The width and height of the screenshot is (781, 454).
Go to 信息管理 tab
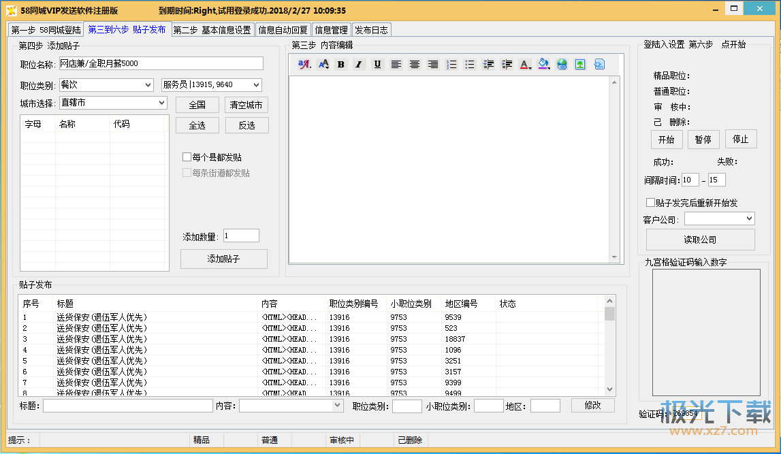(331, 30)
